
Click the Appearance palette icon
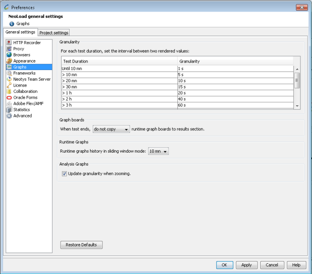pyautogui.click(x=9, y=61)
